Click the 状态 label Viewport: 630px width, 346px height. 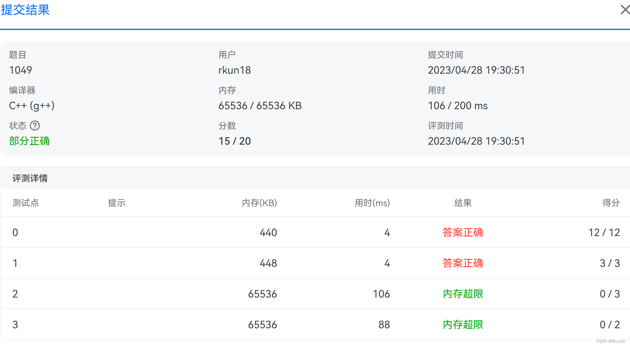pos(18,126)
